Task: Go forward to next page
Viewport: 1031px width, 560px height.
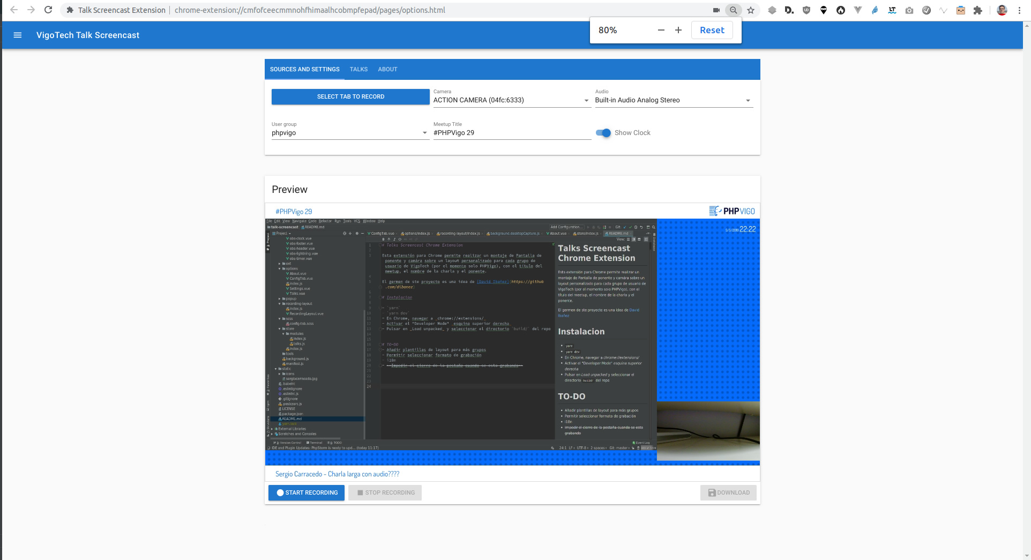Action: [31, 10]
